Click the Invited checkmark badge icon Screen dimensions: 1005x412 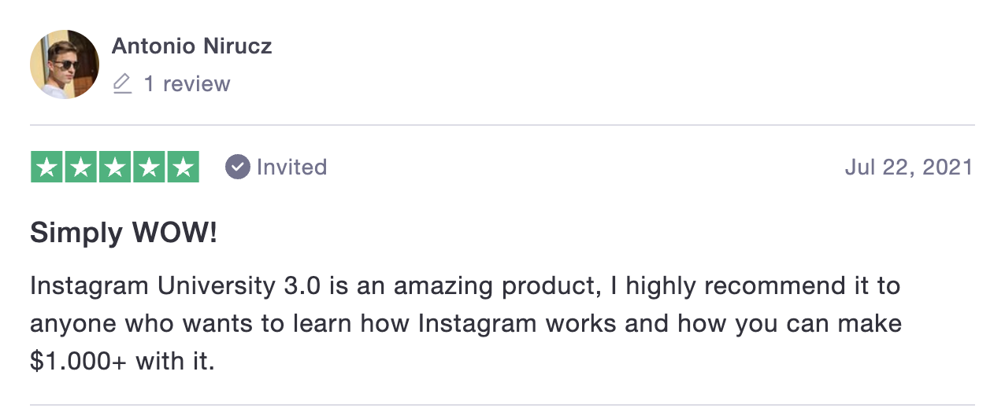pyautogui.click(x=238, y=167)
